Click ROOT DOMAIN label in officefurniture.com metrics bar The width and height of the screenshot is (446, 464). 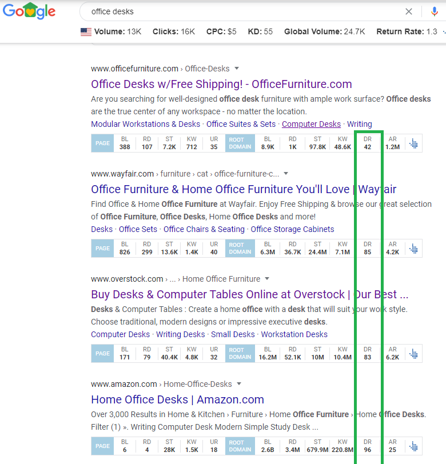click(240, 143)
